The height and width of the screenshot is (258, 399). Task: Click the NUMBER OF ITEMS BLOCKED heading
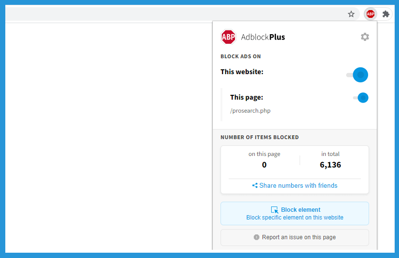pyautogui.click(x=260, y=137)
